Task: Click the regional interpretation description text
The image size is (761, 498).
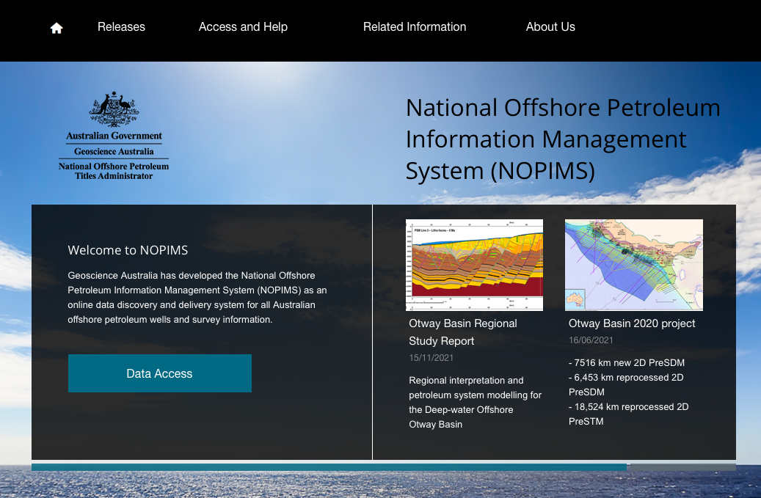Action: (475, 402)
